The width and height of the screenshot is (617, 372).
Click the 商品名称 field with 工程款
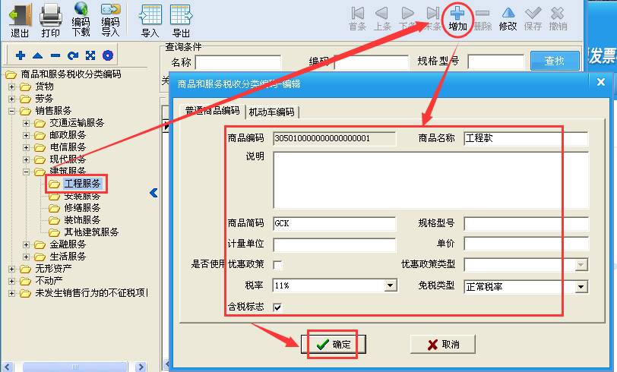point(526,138)
